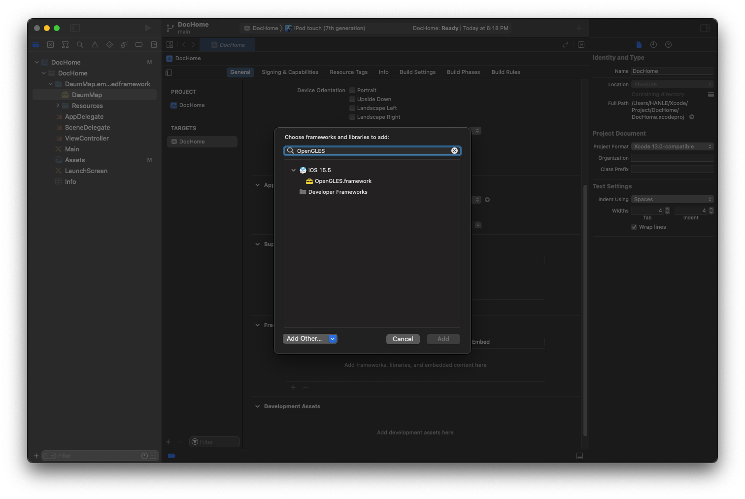Add an editor on the right
745x499 pixels.
(x=581, y=45)
